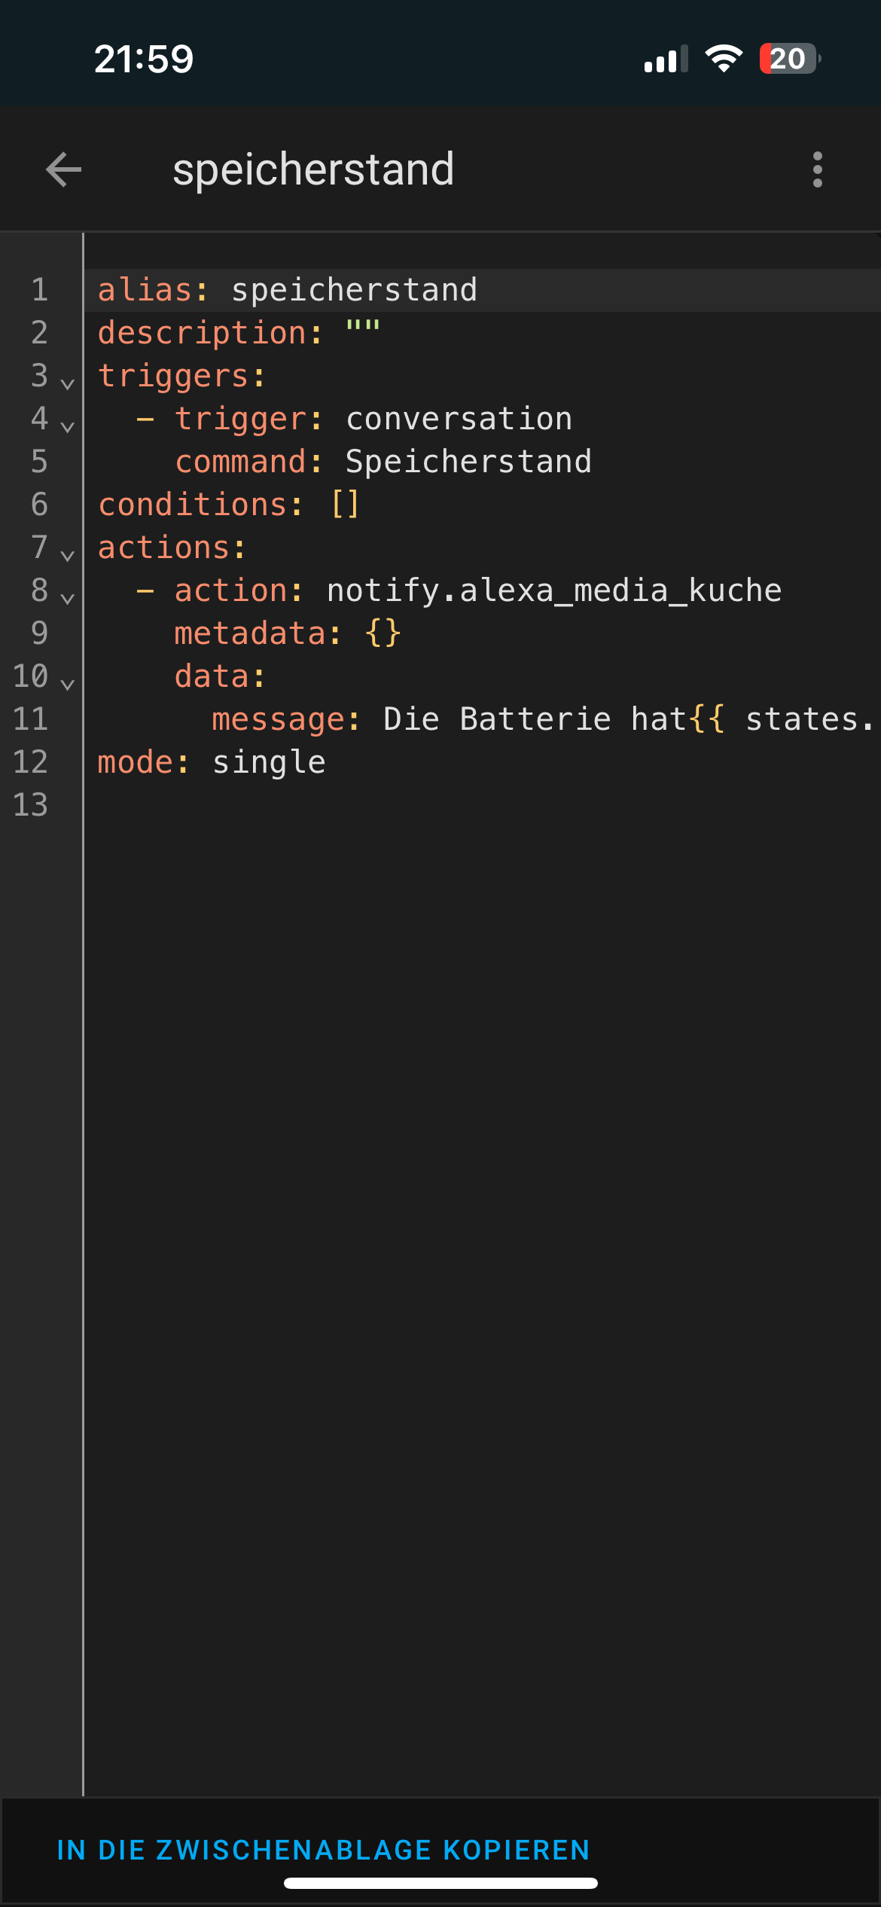This screenshot has width=881, height=1907.
Task: Click line number 13 in the gutter
Action: click(31, 805)
